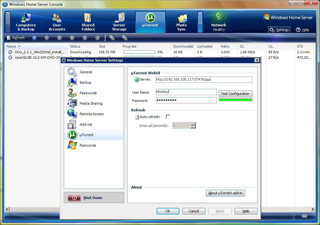The image size is (320, 225).
Task: Open Resources settings category
Action: (x=94, y=145)
